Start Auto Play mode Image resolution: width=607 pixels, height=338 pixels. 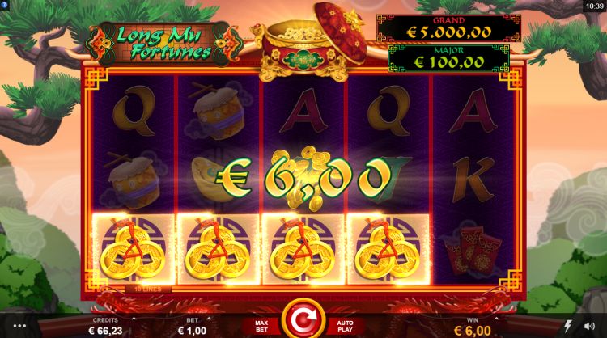tap(346, 327)
